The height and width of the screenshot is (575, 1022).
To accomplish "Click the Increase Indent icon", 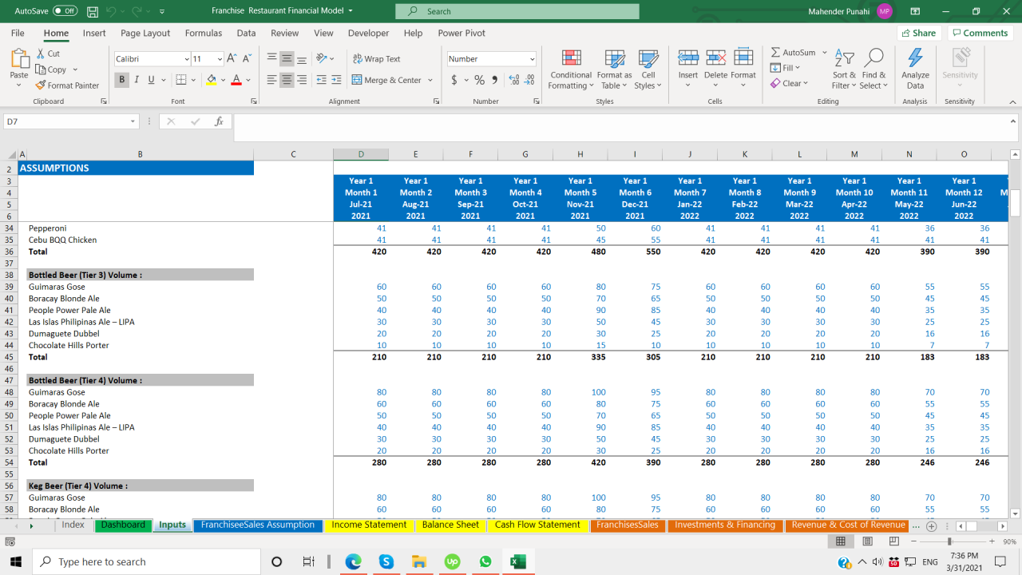I will [x=338, y=80].
